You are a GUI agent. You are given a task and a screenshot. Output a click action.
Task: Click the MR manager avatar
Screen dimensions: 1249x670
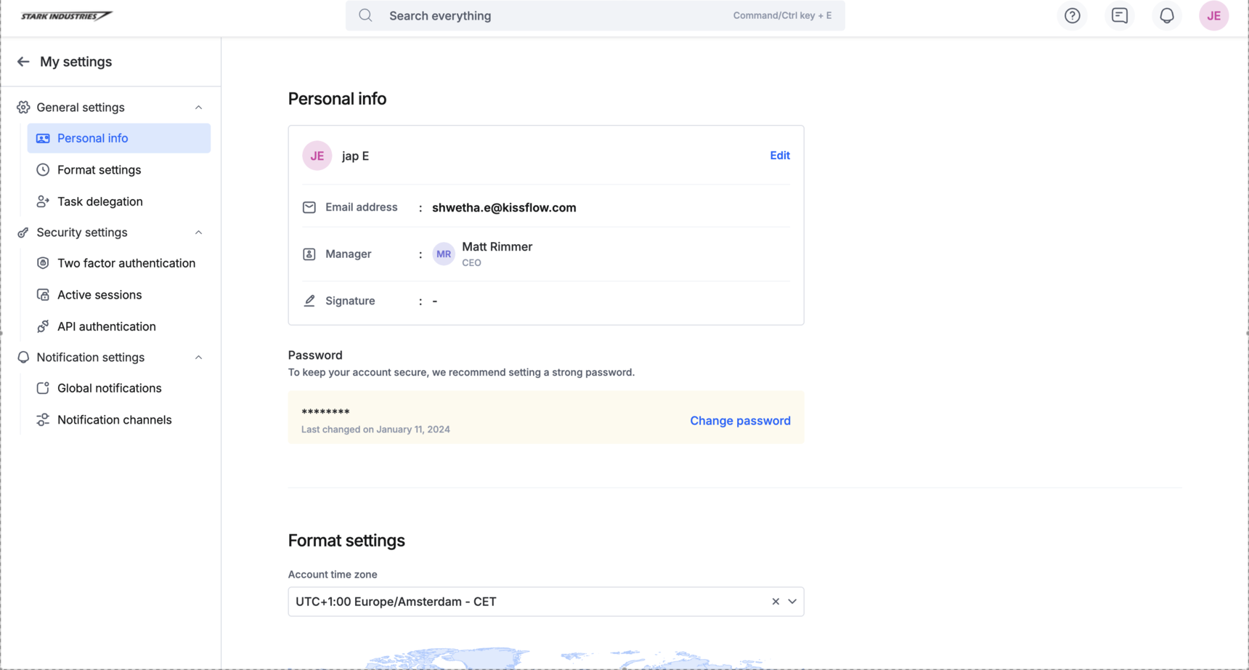[444, 254]
